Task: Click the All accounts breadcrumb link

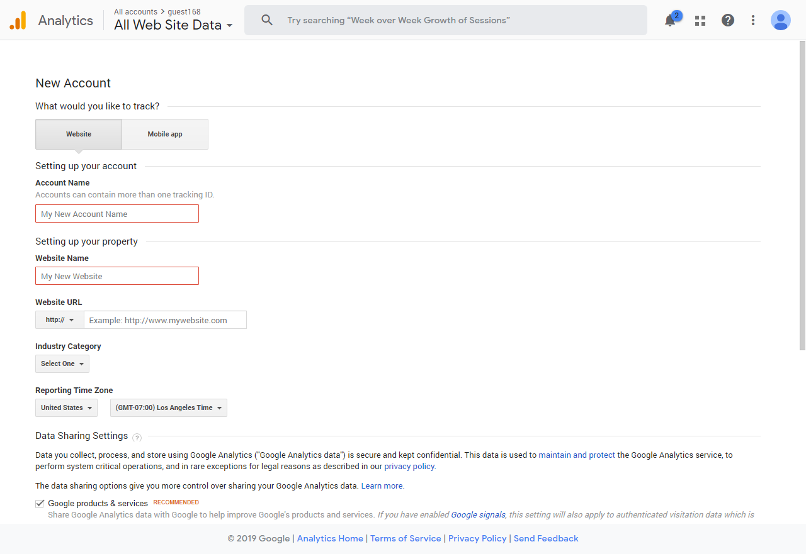Action: 135,12
